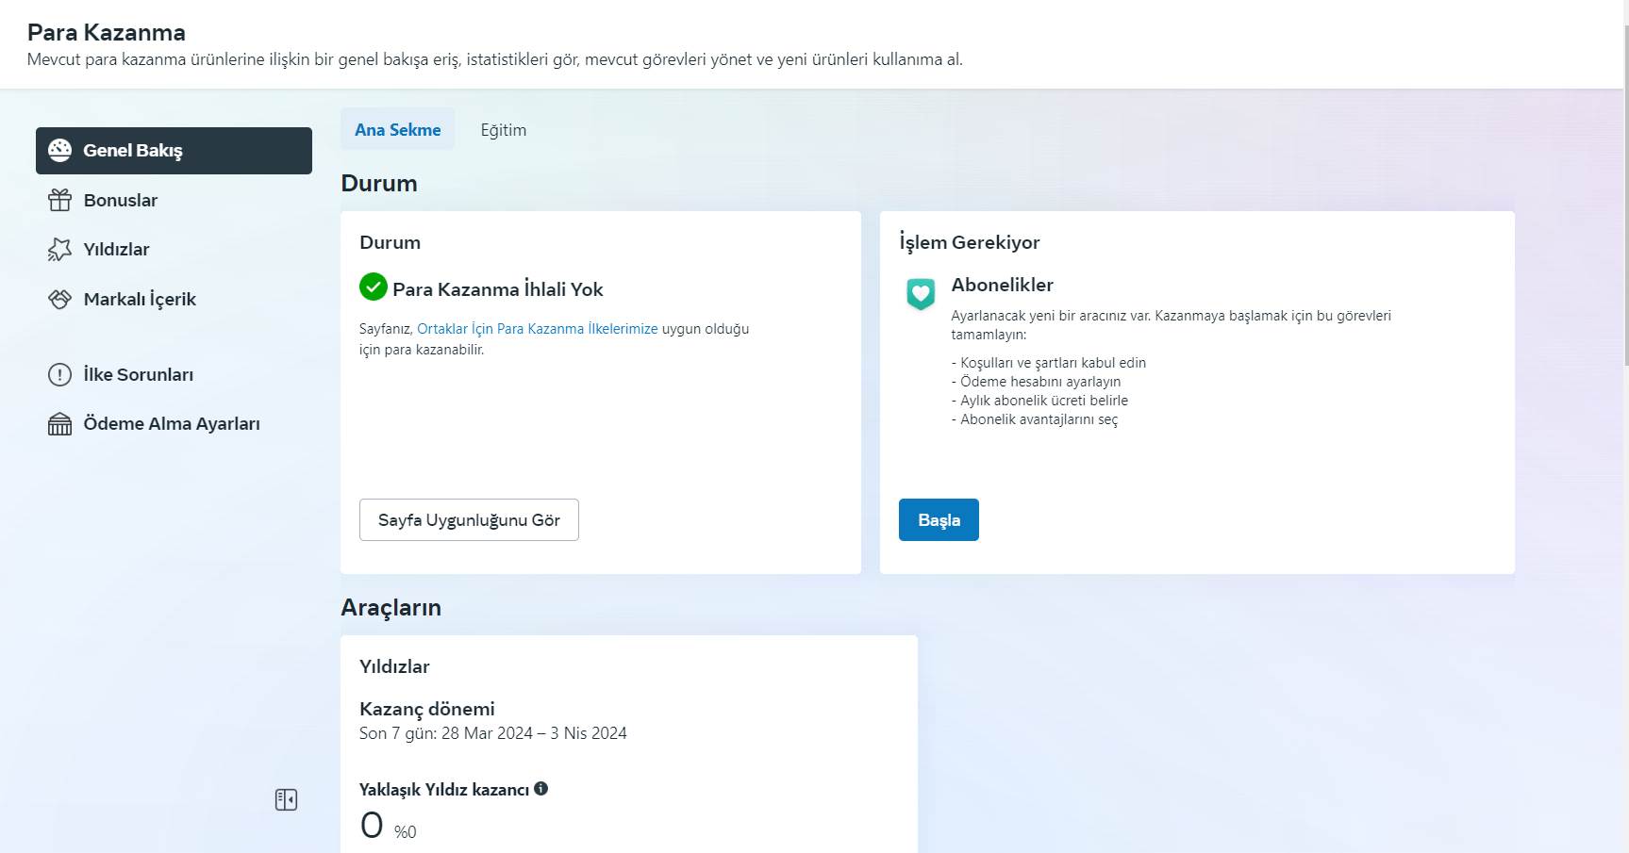
Task: Open Genel Bakış dashboard icon
Action: coord(59,150)
